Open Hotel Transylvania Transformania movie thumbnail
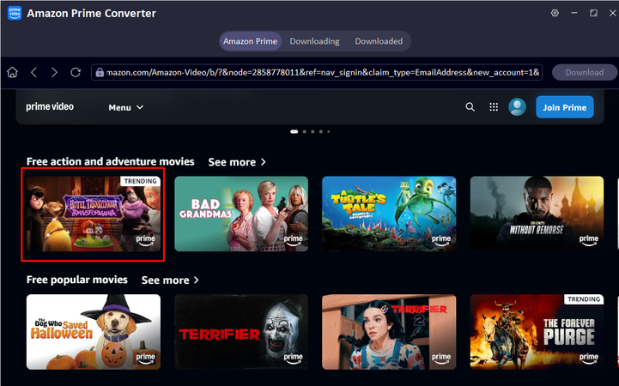Image resolution: width=619 pixels, height=386 pixels. click(x=94, y=214)
